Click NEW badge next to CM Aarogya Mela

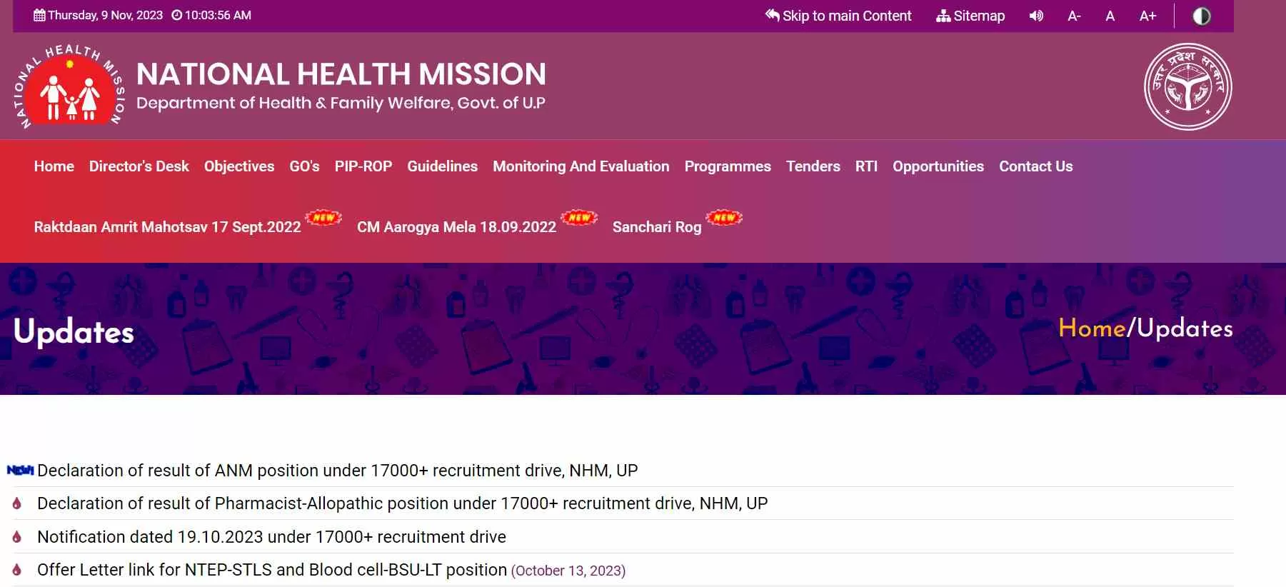[x=579, y=218]
